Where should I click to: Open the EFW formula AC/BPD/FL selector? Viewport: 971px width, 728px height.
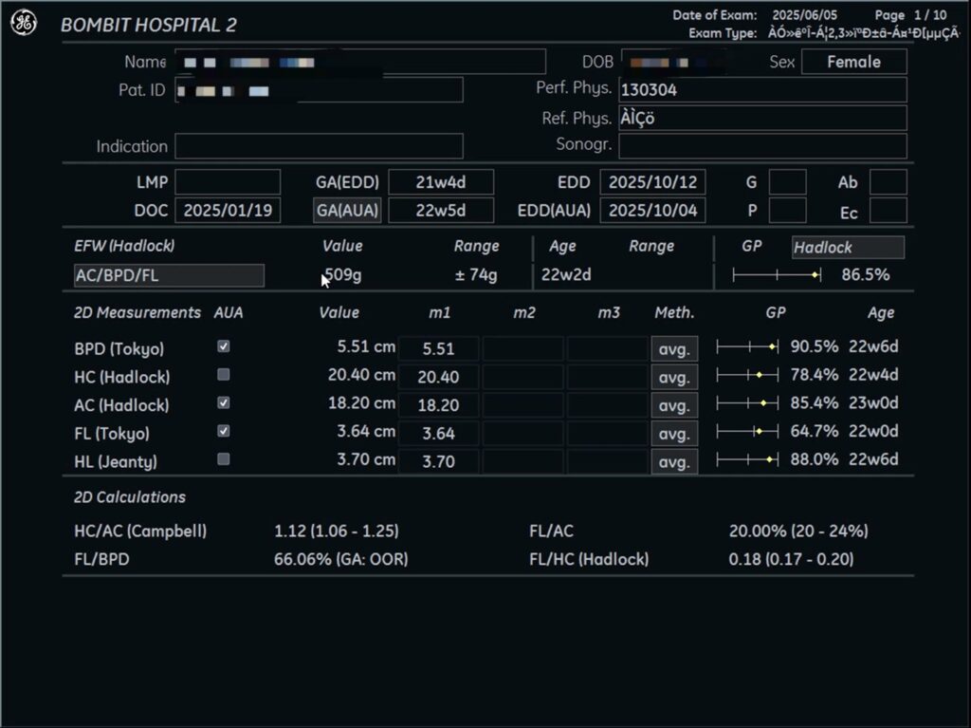pos(169,276)
